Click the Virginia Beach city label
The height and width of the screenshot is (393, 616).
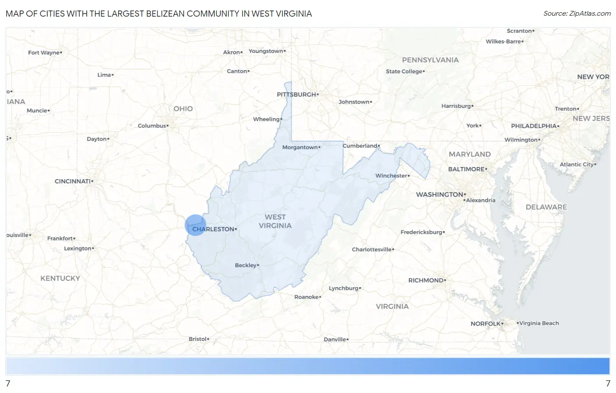click(x=539, y=323)
